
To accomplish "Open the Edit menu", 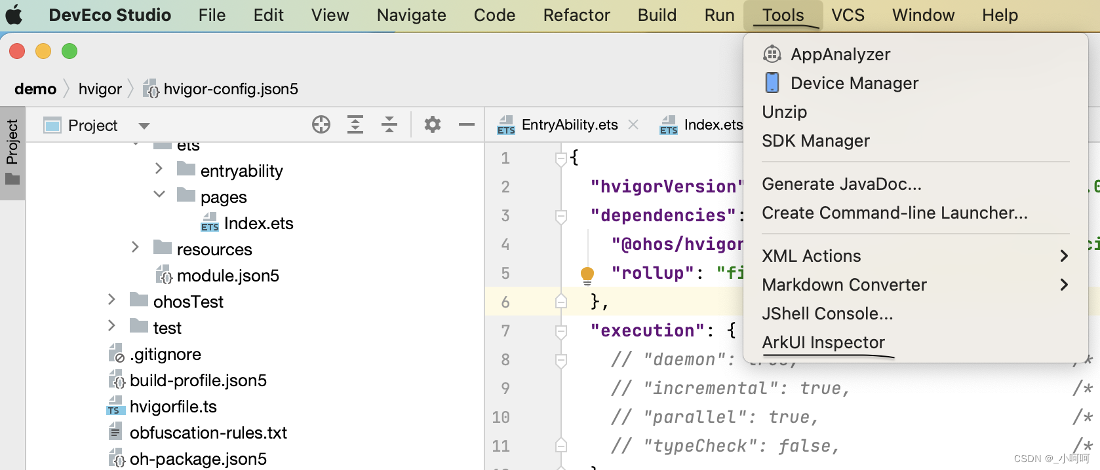I will [x=268, y=15].
